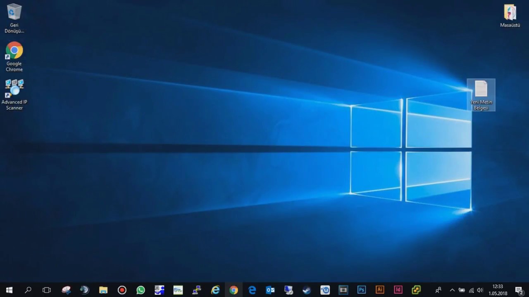This screenshot has height=297, width=529.
Task: Select the Masaüstü desktop folder
Action: tap(510, 16)
